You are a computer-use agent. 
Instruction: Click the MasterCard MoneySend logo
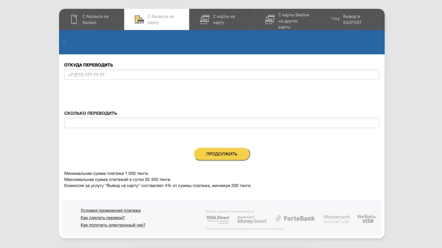(252, 219)
